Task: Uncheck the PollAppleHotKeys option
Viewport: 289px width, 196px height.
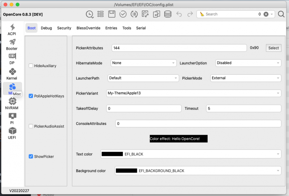Action: pyautogui.click(x=31, y=96)
